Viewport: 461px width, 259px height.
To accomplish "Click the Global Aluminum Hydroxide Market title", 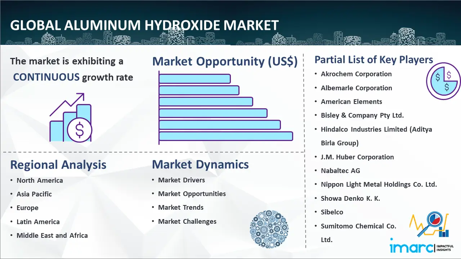I will click(144, 26).
